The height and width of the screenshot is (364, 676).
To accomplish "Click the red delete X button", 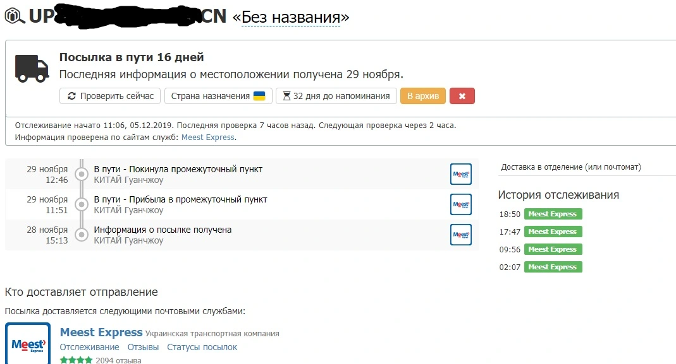I will coord(462,96).
